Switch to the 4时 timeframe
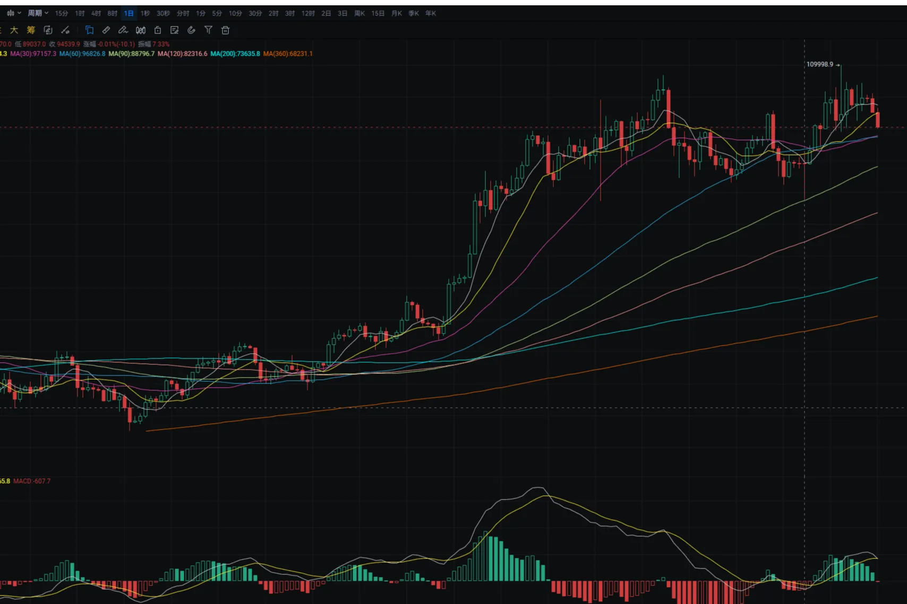The height and width of the screenshot is (604, 907). click(x=96, y=13)
